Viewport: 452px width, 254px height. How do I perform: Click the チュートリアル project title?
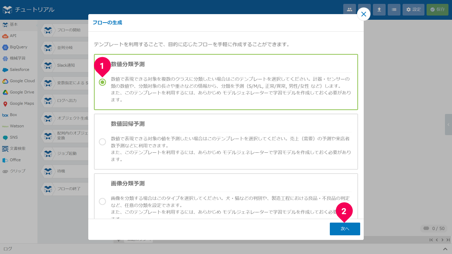click(35, 10)
